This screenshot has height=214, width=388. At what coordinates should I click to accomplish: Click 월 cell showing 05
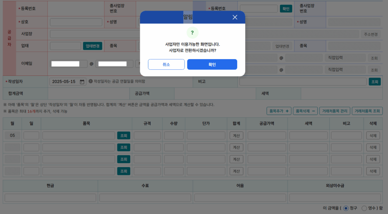[x=13, y=136]
